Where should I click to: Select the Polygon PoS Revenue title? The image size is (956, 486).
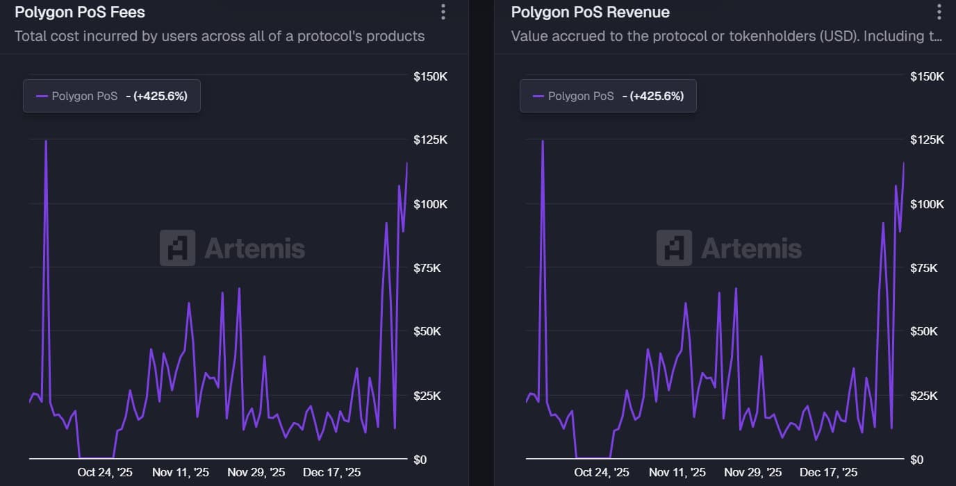[x=590, y=12]
